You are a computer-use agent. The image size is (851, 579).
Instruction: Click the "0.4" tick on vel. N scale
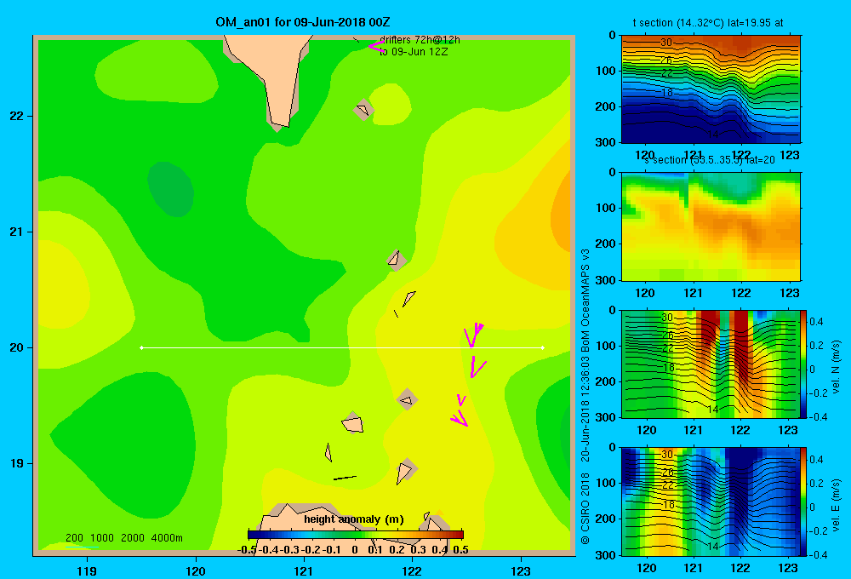coord(816,322)
